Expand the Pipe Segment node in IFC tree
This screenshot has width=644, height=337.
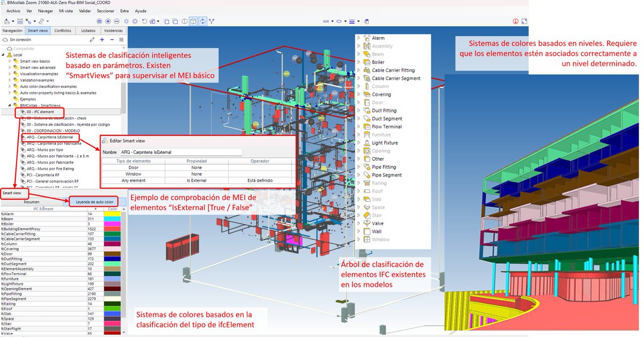tap(359, 175)
